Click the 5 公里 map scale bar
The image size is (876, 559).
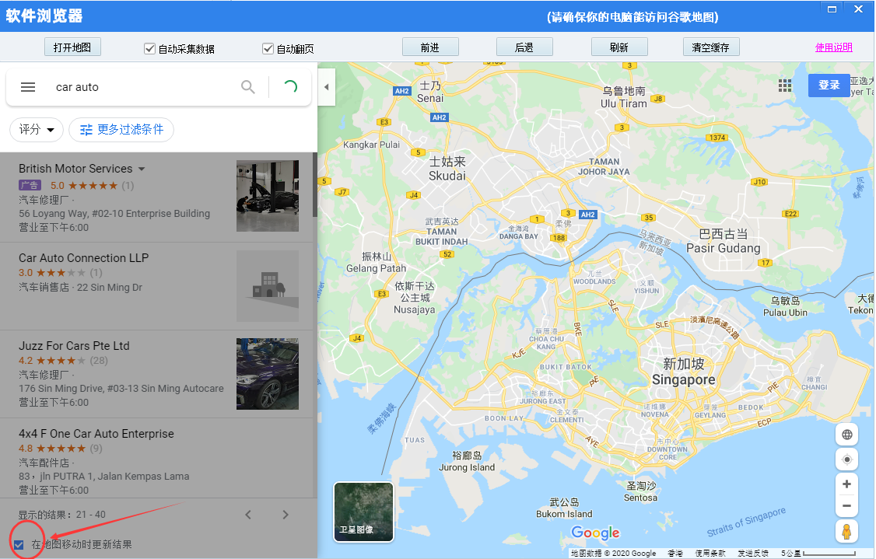818,554
